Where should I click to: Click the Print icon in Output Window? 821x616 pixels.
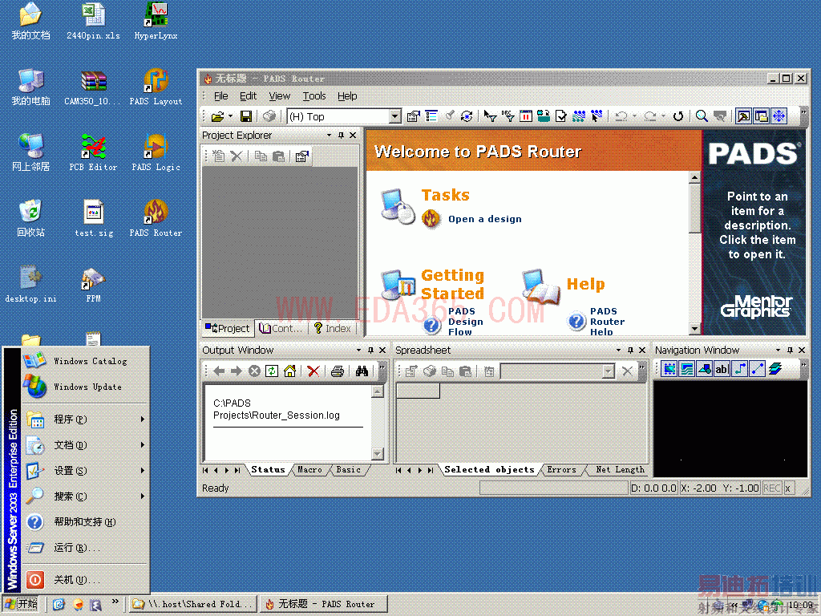click(x=338, y=371)
